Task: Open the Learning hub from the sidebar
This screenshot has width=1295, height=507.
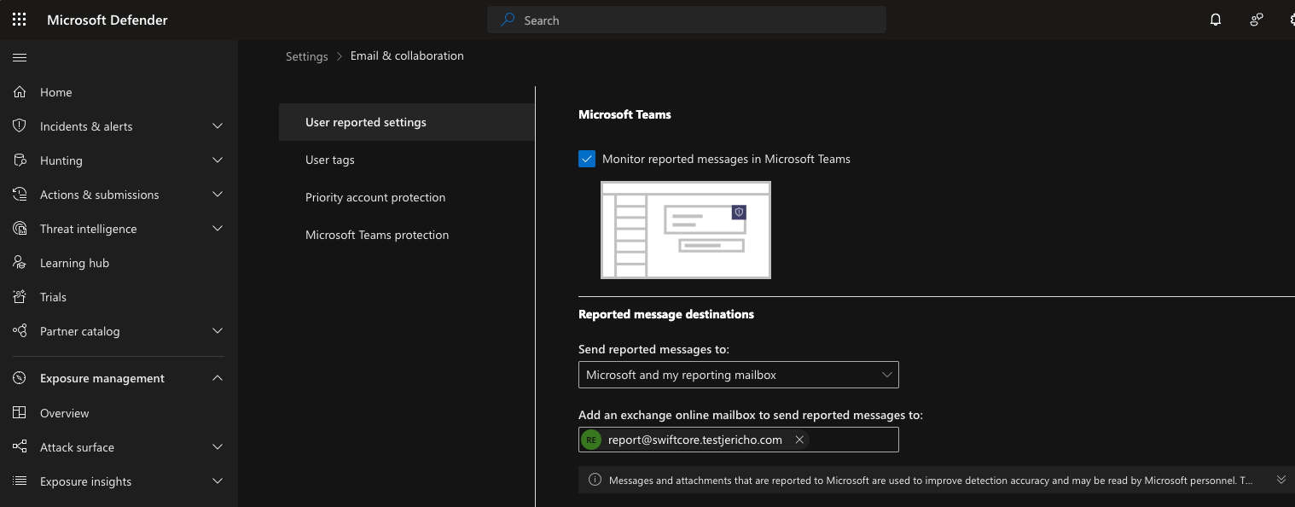Action: pos(20,262)
